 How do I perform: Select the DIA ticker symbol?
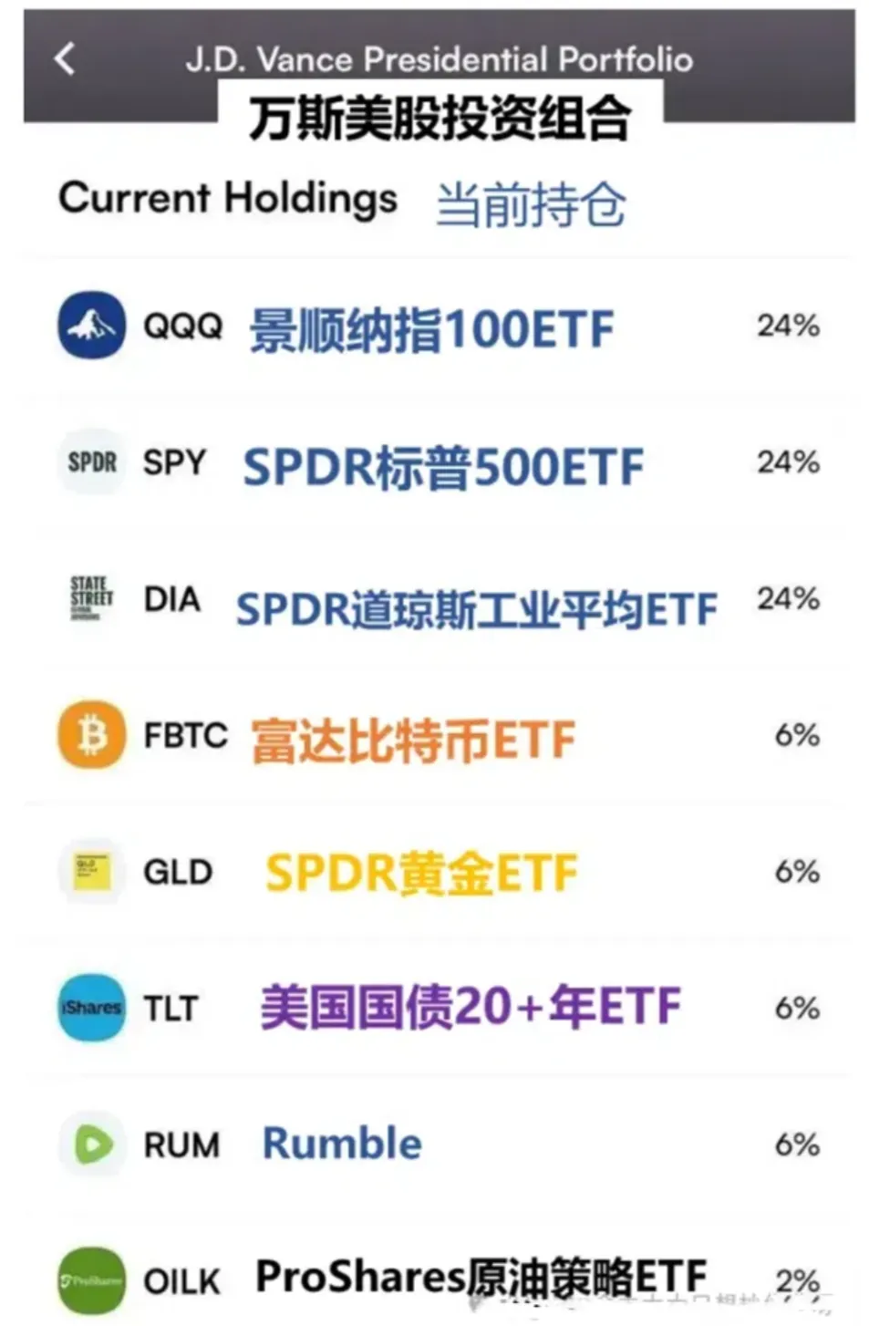click(171, 599)
